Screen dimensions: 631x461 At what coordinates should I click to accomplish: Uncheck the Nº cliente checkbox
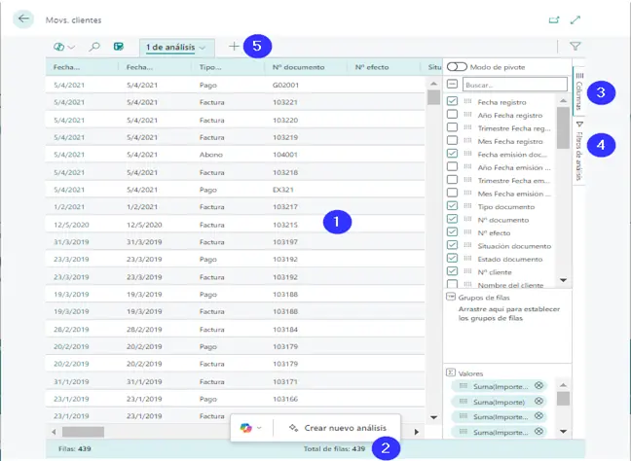tap(453, 271)
